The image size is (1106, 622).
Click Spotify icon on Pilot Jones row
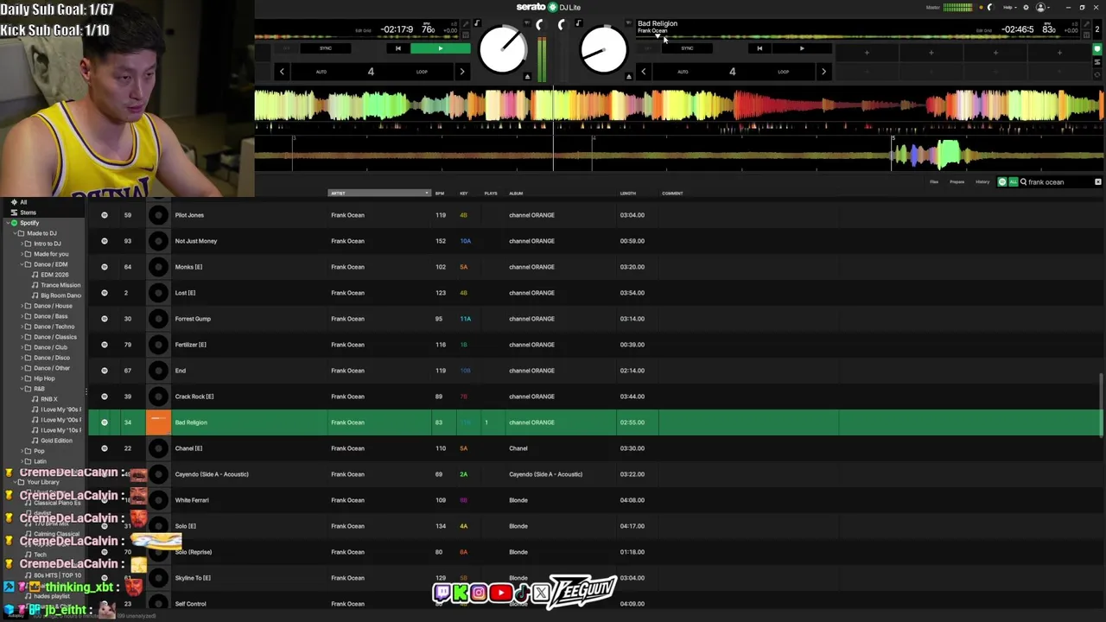pos(105,215)
